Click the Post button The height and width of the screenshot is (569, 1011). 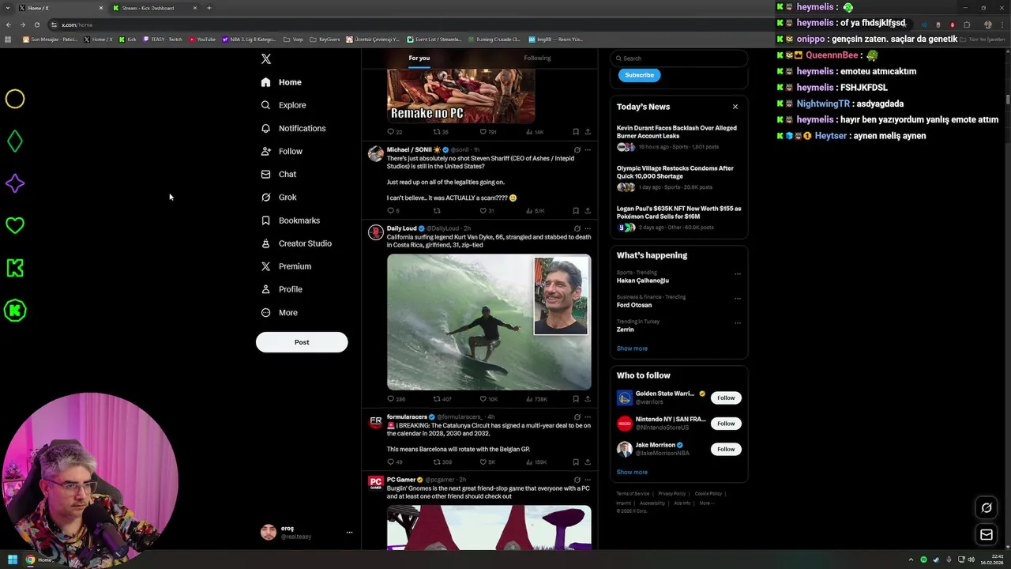point(302,342)
